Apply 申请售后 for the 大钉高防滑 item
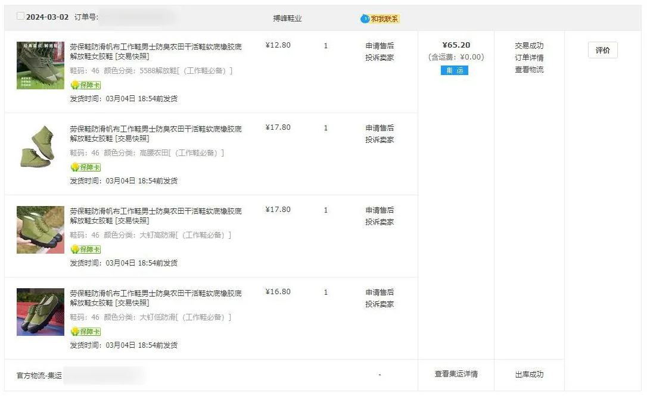This screenshot has height=396, width=647. 380,210
